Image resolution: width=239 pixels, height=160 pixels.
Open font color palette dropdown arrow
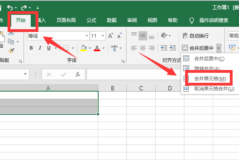[x=103, y=48]
